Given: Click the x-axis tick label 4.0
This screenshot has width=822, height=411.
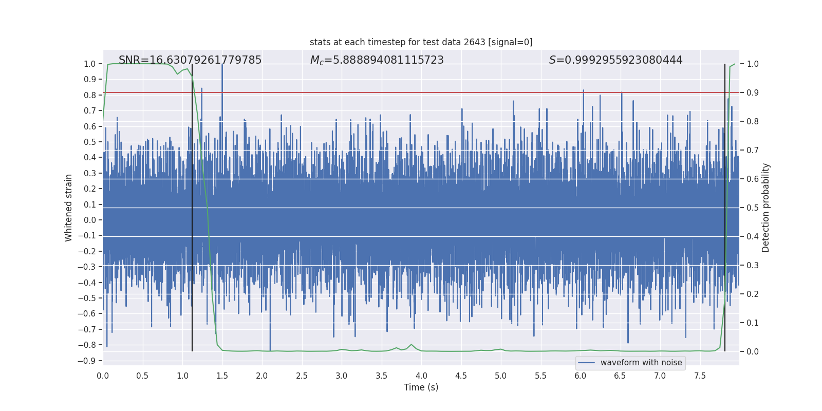Looking at the screenshot, I should [421, 376].
